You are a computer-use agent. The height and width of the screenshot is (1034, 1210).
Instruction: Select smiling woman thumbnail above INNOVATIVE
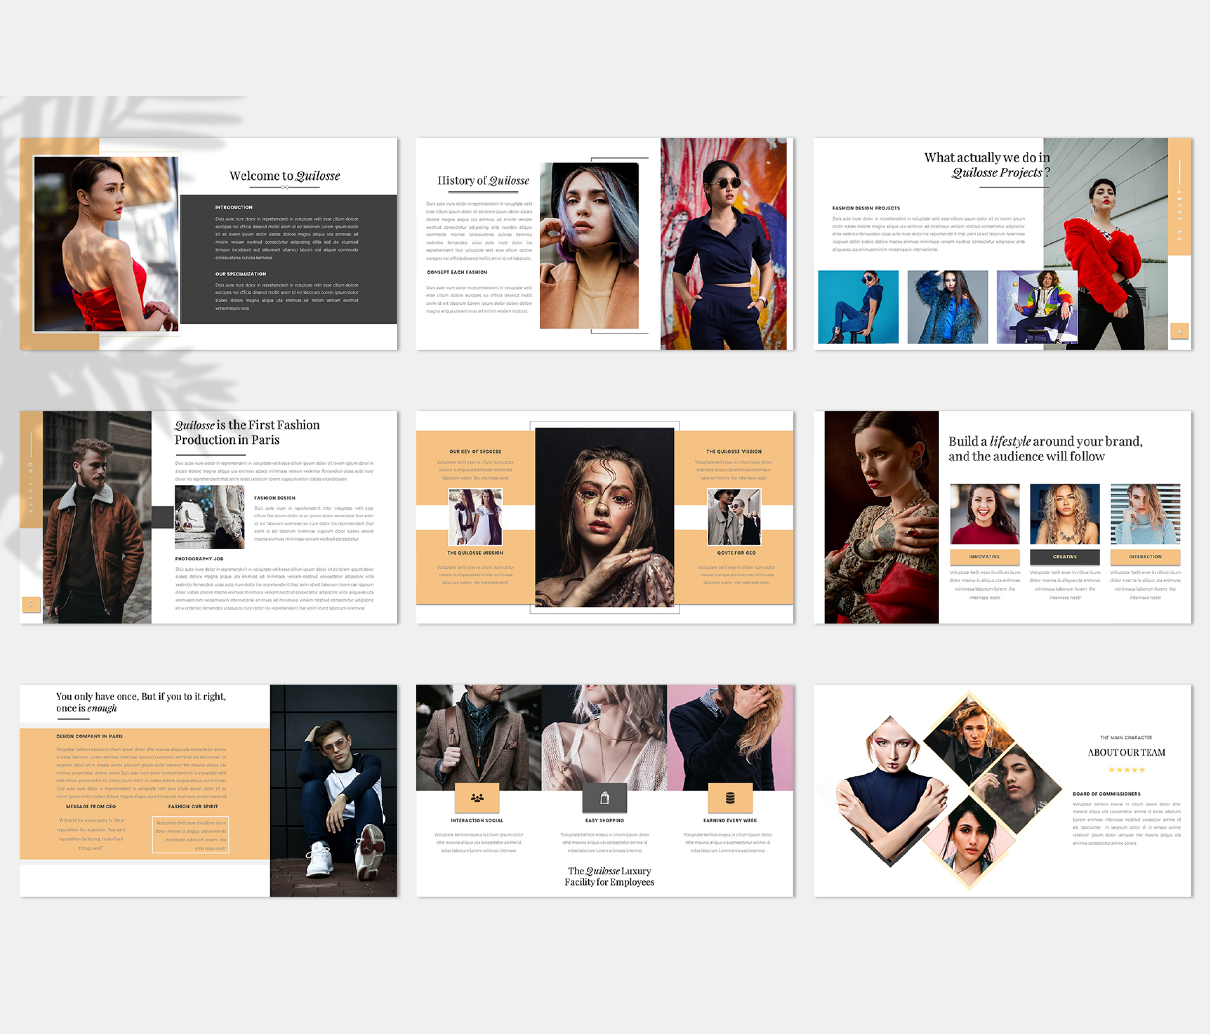click(x=984, y=514)
